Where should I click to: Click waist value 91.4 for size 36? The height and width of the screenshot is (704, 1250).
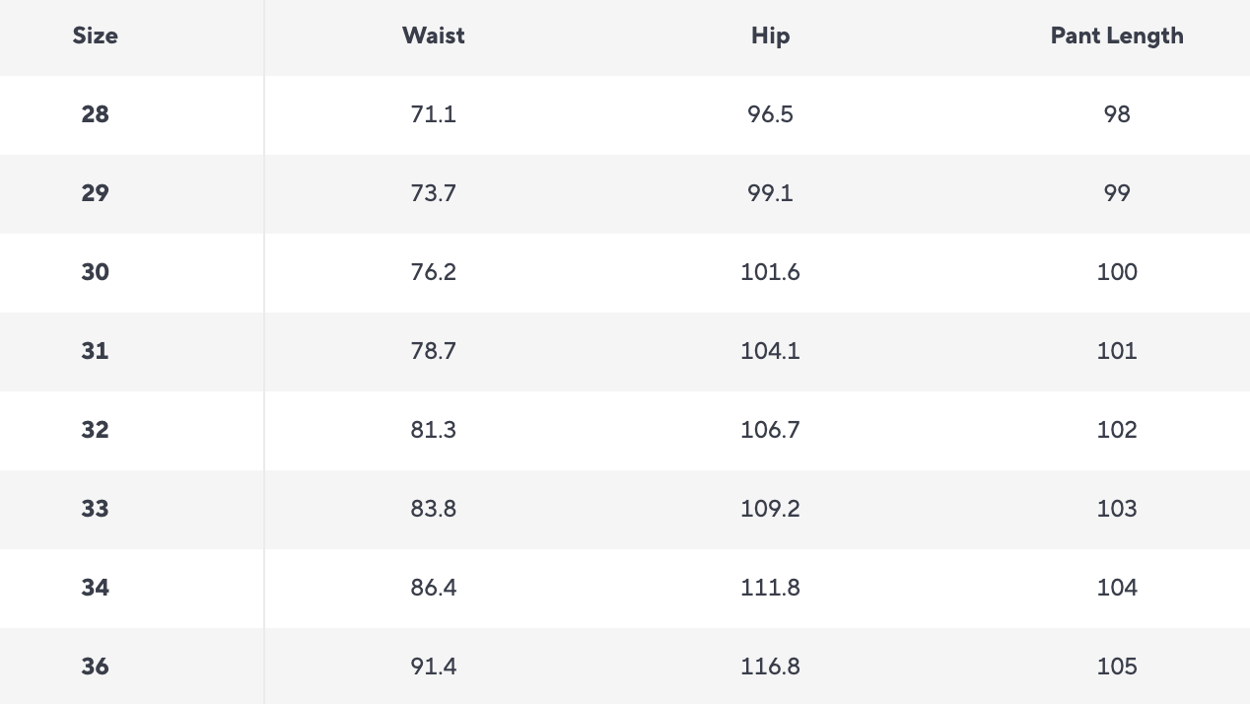click(x=433, y=667)
